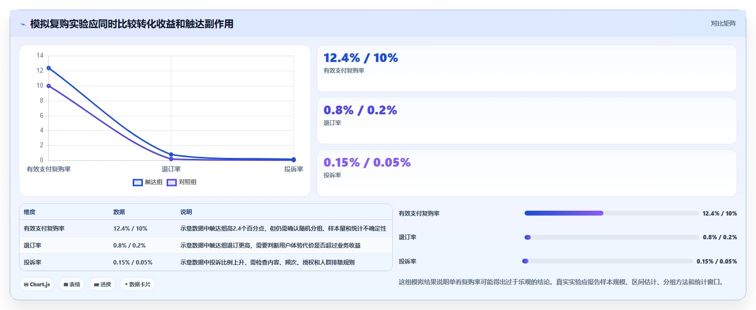Click the 0.8% / 0.2% data card value

click(x=360, y=110)
